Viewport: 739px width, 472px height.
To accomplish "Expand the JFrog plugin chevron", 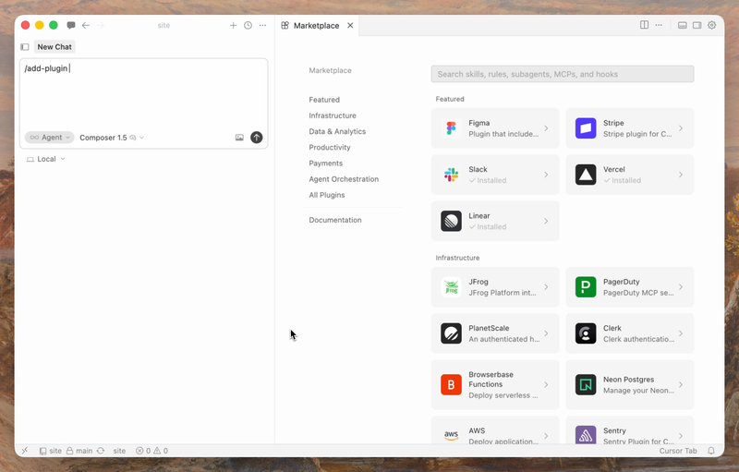I will click(546, 287).
